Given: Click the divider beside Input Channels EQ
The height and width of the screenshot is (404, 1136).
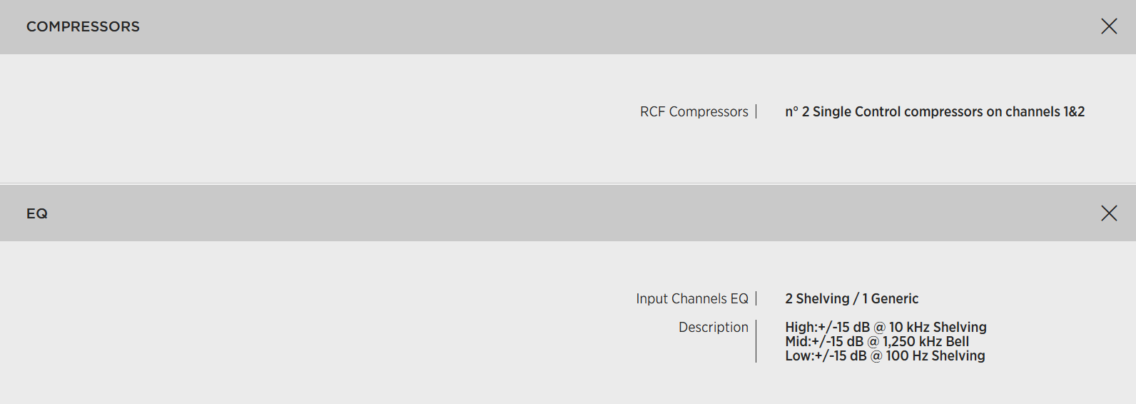Looking at the screenshot, I should coord(756,299).
